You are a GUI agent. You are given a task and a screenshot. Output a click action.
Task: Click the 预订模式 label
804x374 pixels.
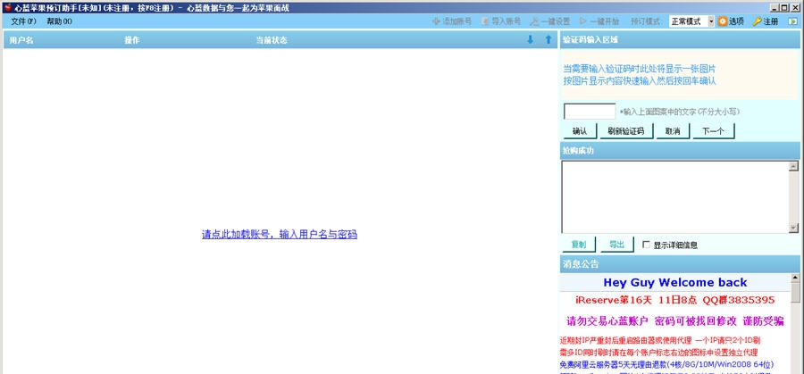[645, 21]
